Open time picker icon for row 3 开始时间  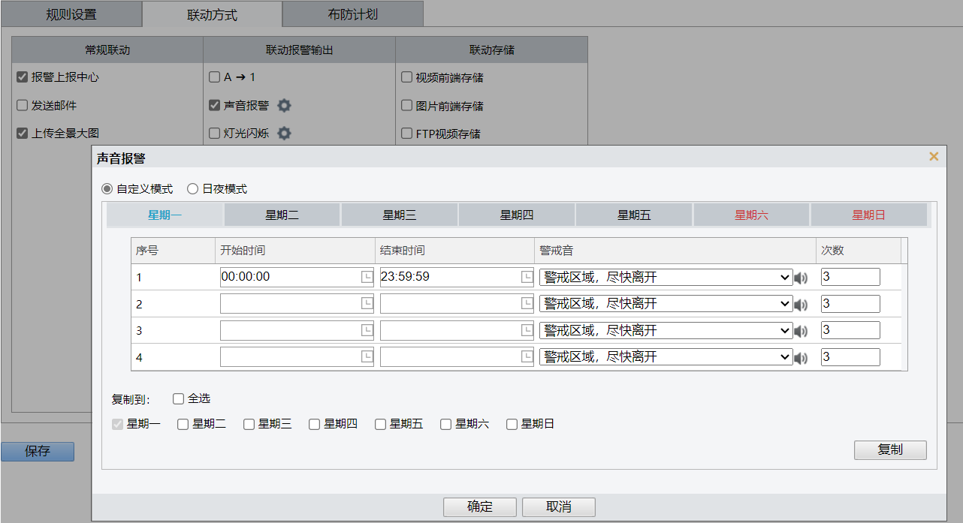click(367, 330)
